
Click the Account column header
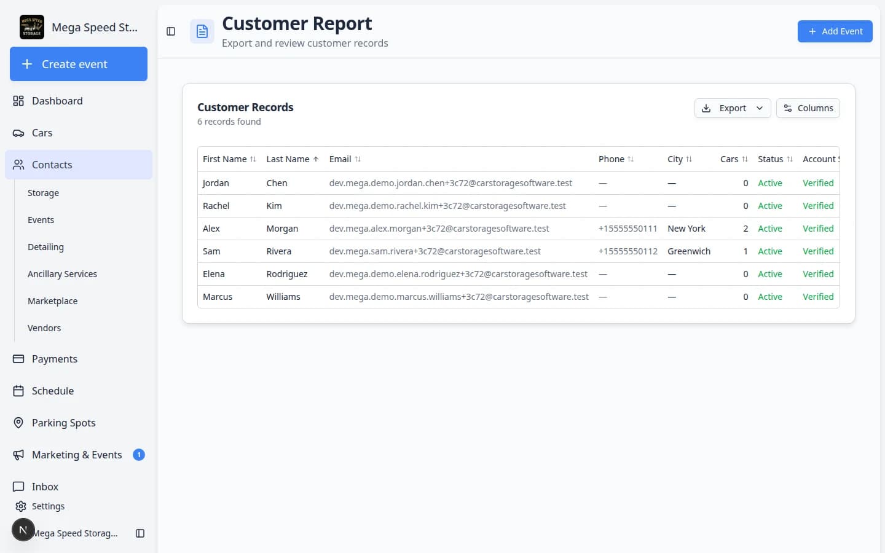pos(820,159)
